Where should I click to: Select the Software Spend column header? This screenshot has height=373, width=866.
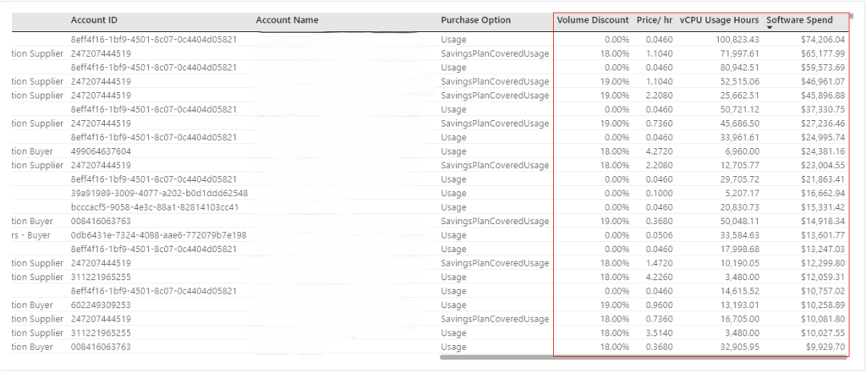click(799, 19)
